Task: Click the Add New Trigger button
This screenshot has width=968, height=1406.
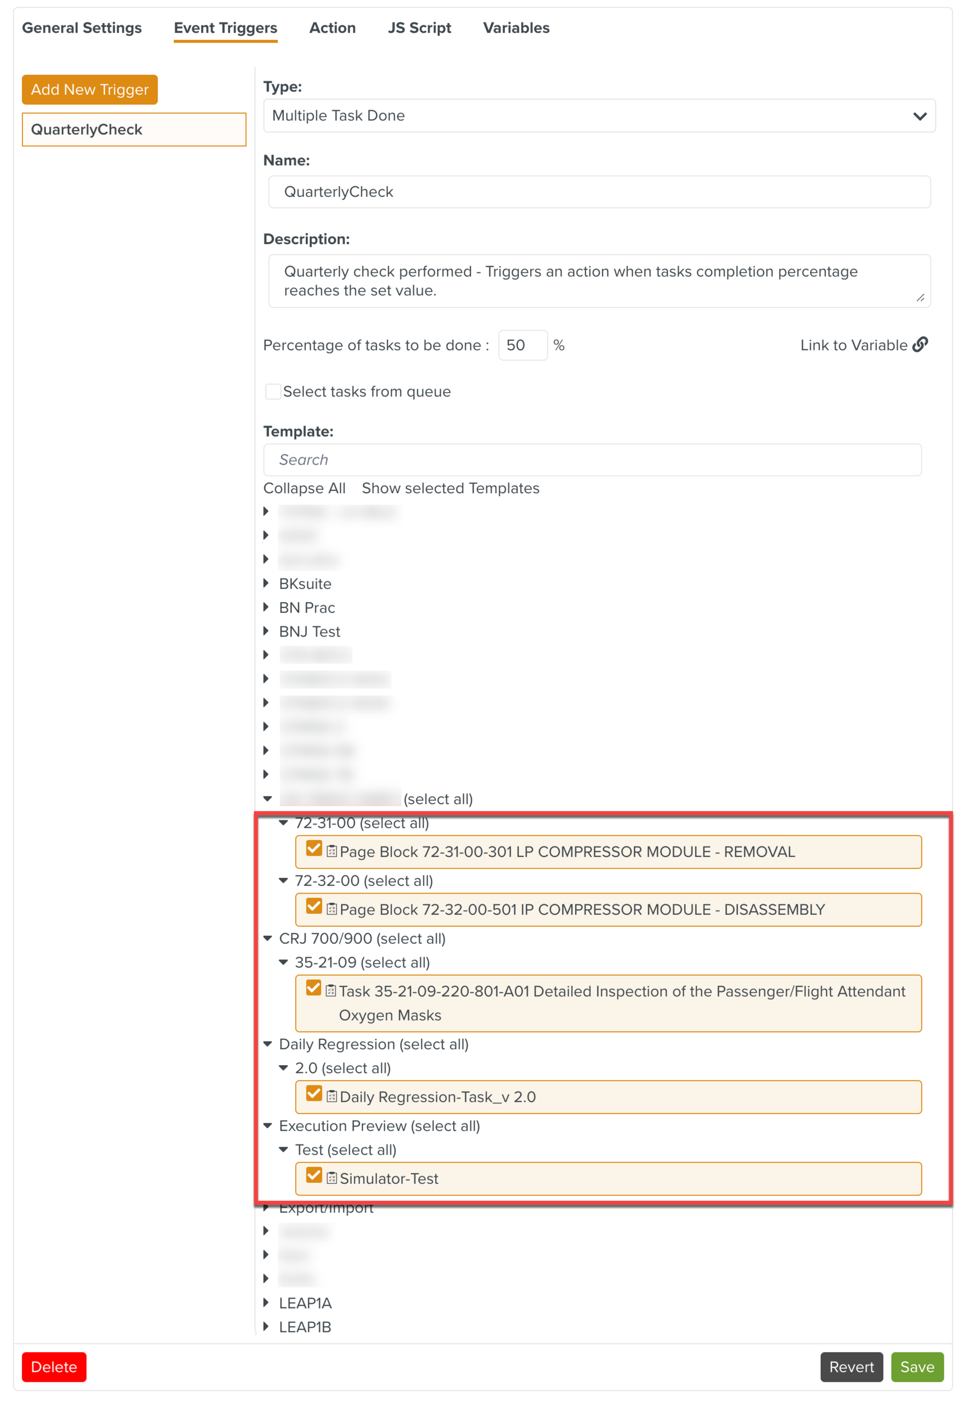Action: click(x=89, y=89)
